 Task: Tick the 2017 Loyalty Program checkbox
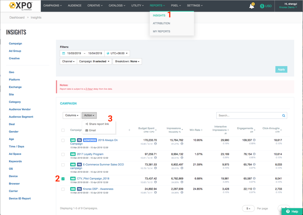(x=63, y=154)
